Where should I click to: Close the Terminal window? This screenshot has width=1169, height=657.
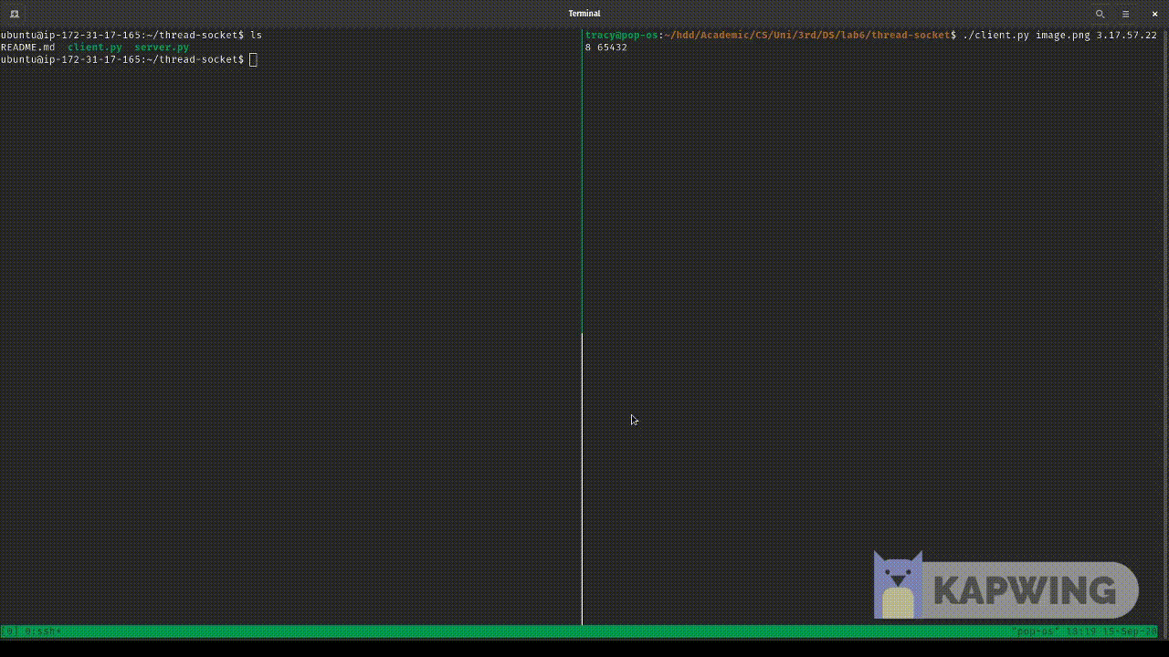tap(1154, 14)
